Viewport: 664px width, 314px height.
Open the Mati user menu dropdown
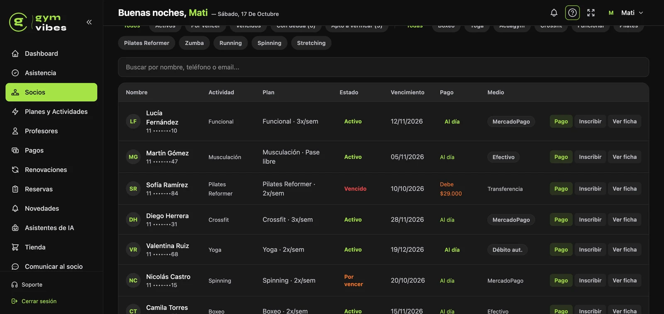coord(632,13)
